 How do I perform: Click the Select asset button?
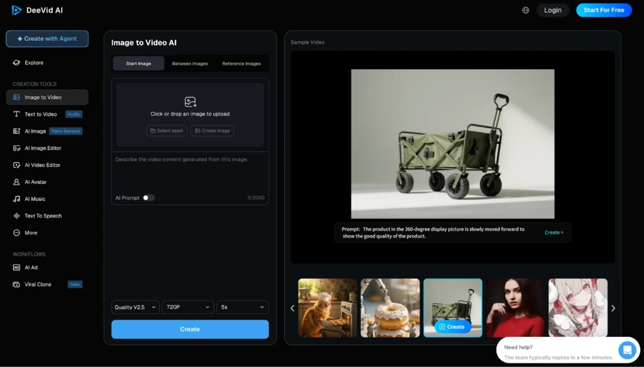pyautogui.click(x=167, y=131)
